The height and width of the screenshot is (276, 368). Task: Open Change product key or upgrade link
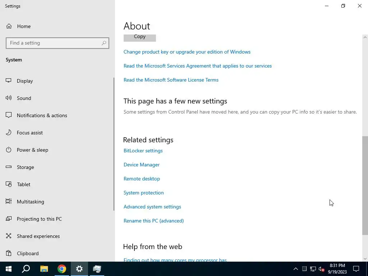pyautogui.click(x=187, y=52)
